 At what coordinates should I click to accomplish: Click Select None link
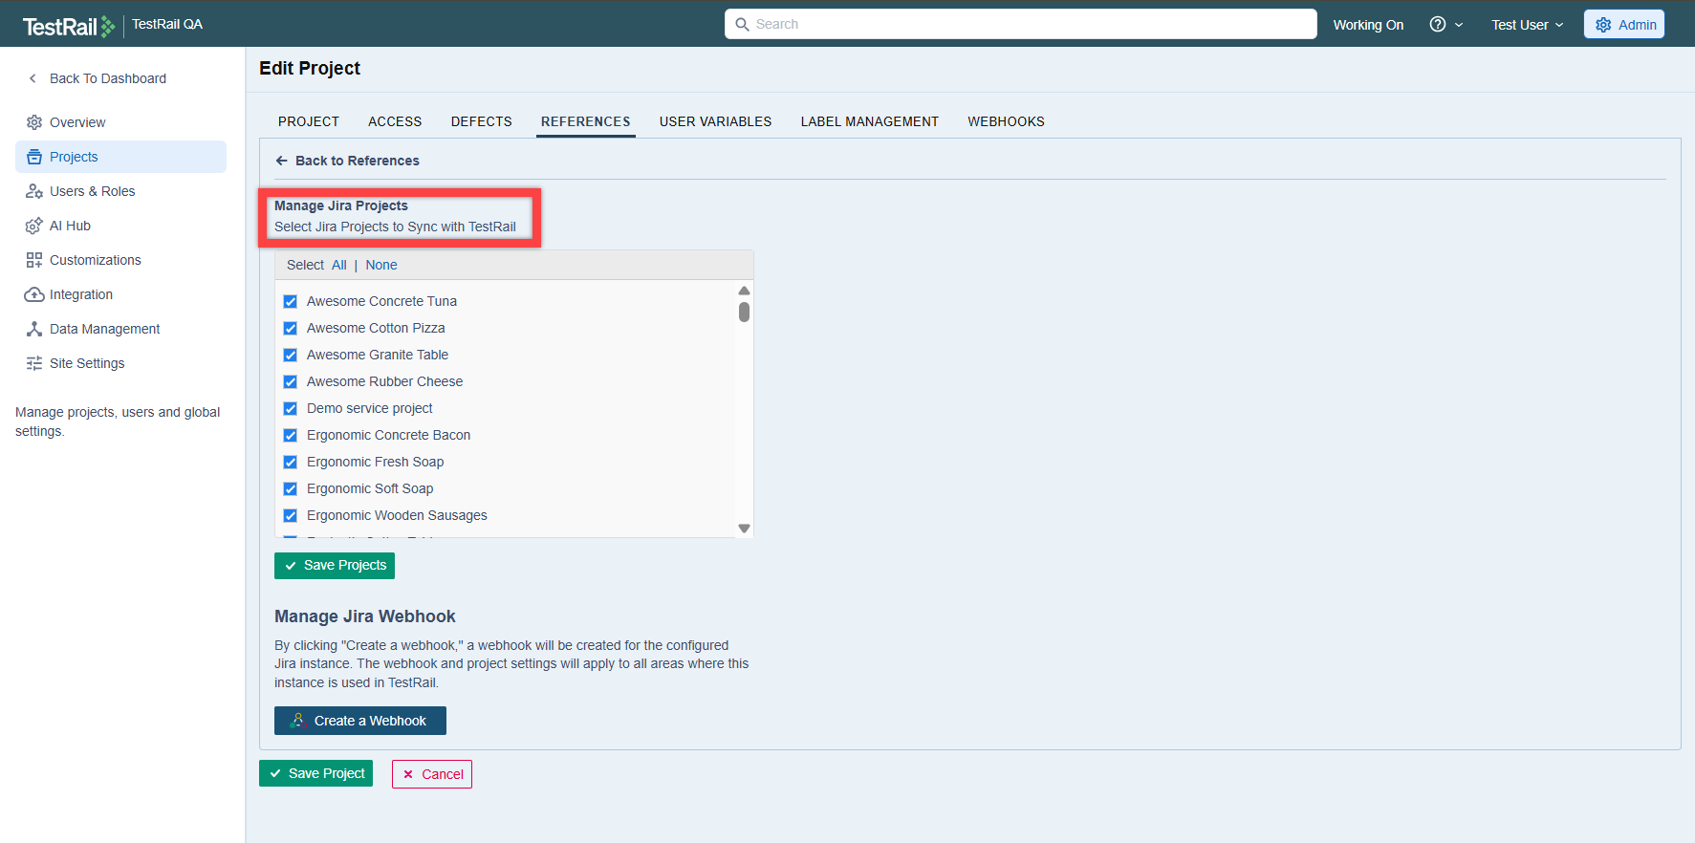pos(381,265)
